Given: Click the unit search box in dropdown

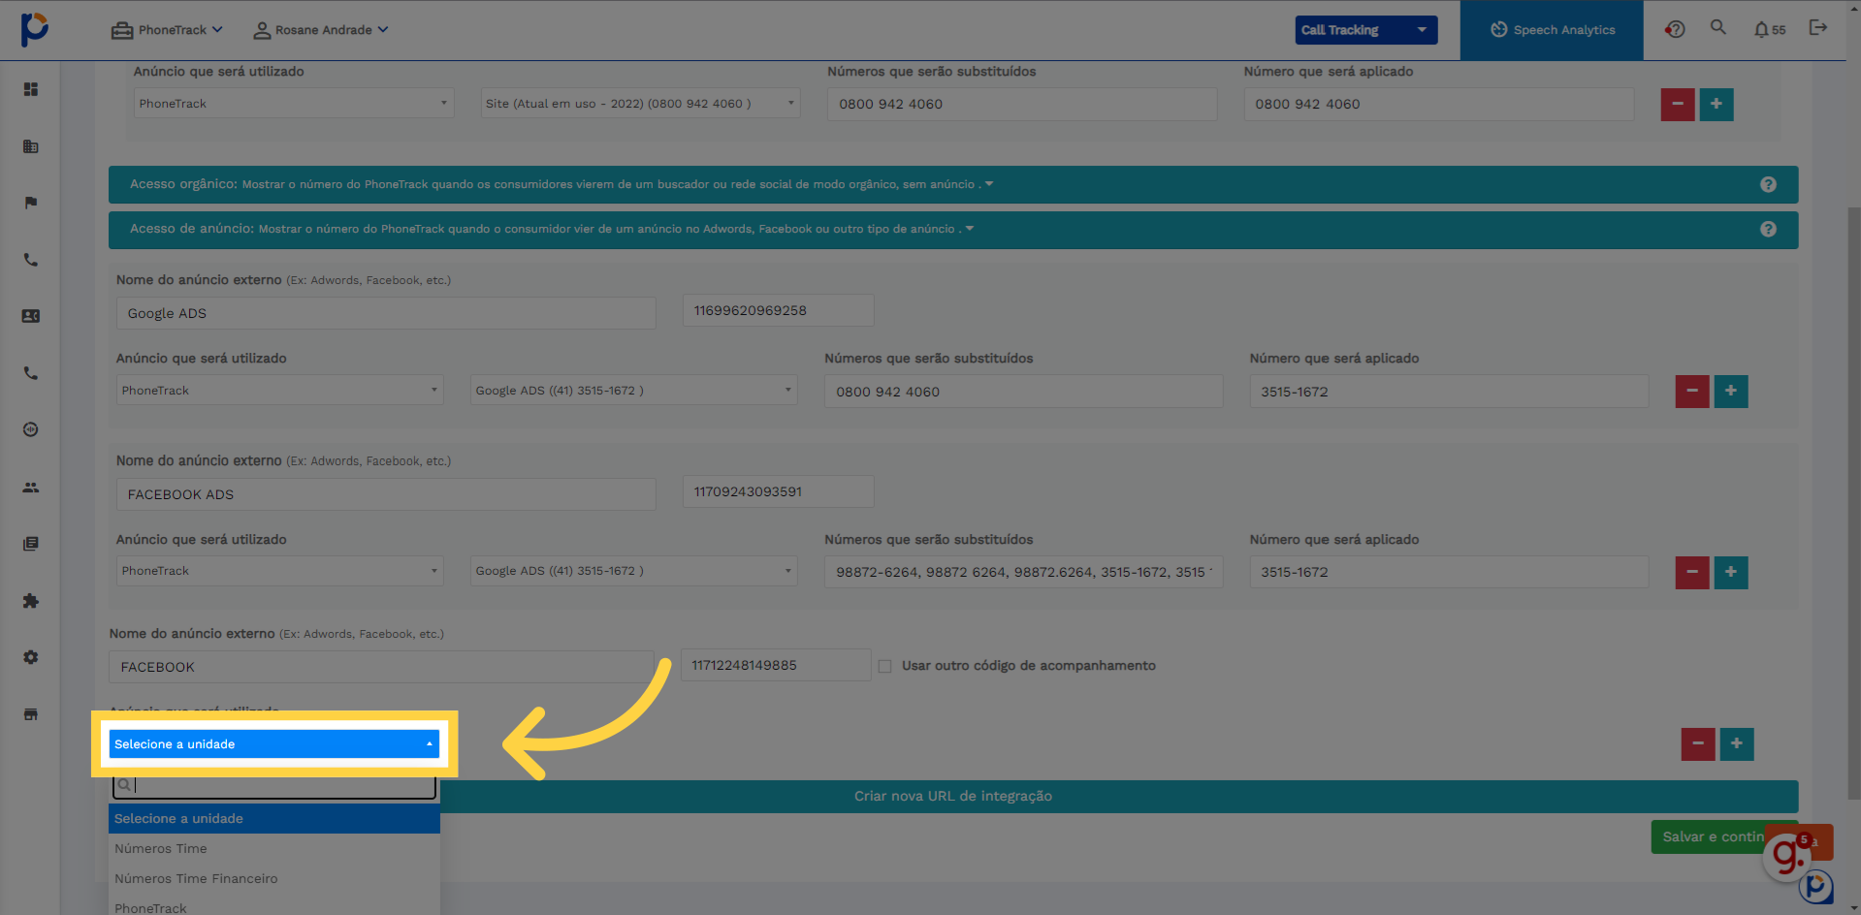Looking at the screenshot, I should (x=274, y=785).
